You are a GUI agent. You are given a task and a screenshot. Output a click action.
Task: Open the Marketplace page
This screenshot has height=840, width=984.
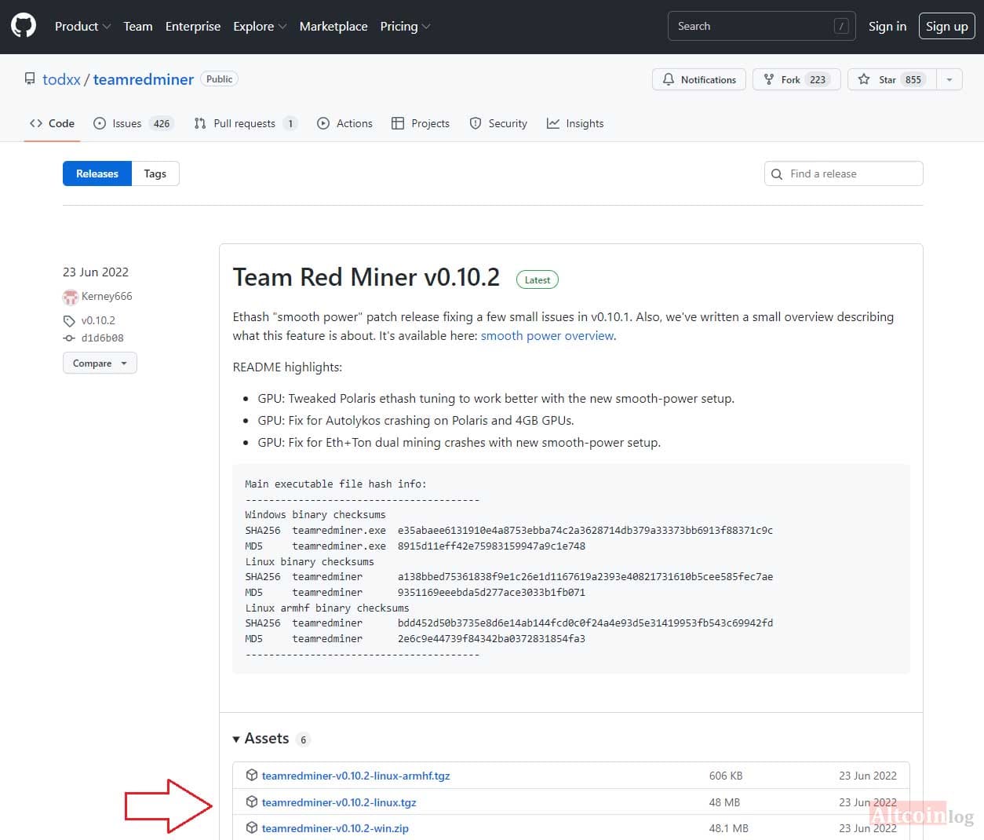point(333,26)
